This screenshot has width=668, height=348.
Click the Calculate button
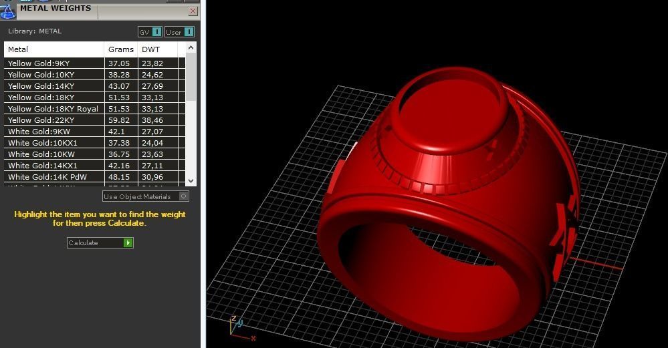pyautogui.click(x=100, y=242)
